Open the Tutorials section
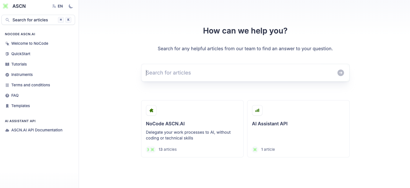 coord(19,64)
